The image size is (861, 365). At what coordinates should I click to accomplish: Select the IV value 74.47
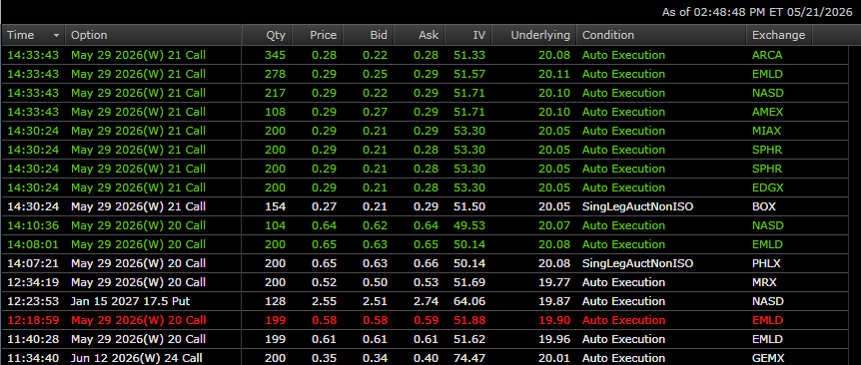[x=469, y=358]
